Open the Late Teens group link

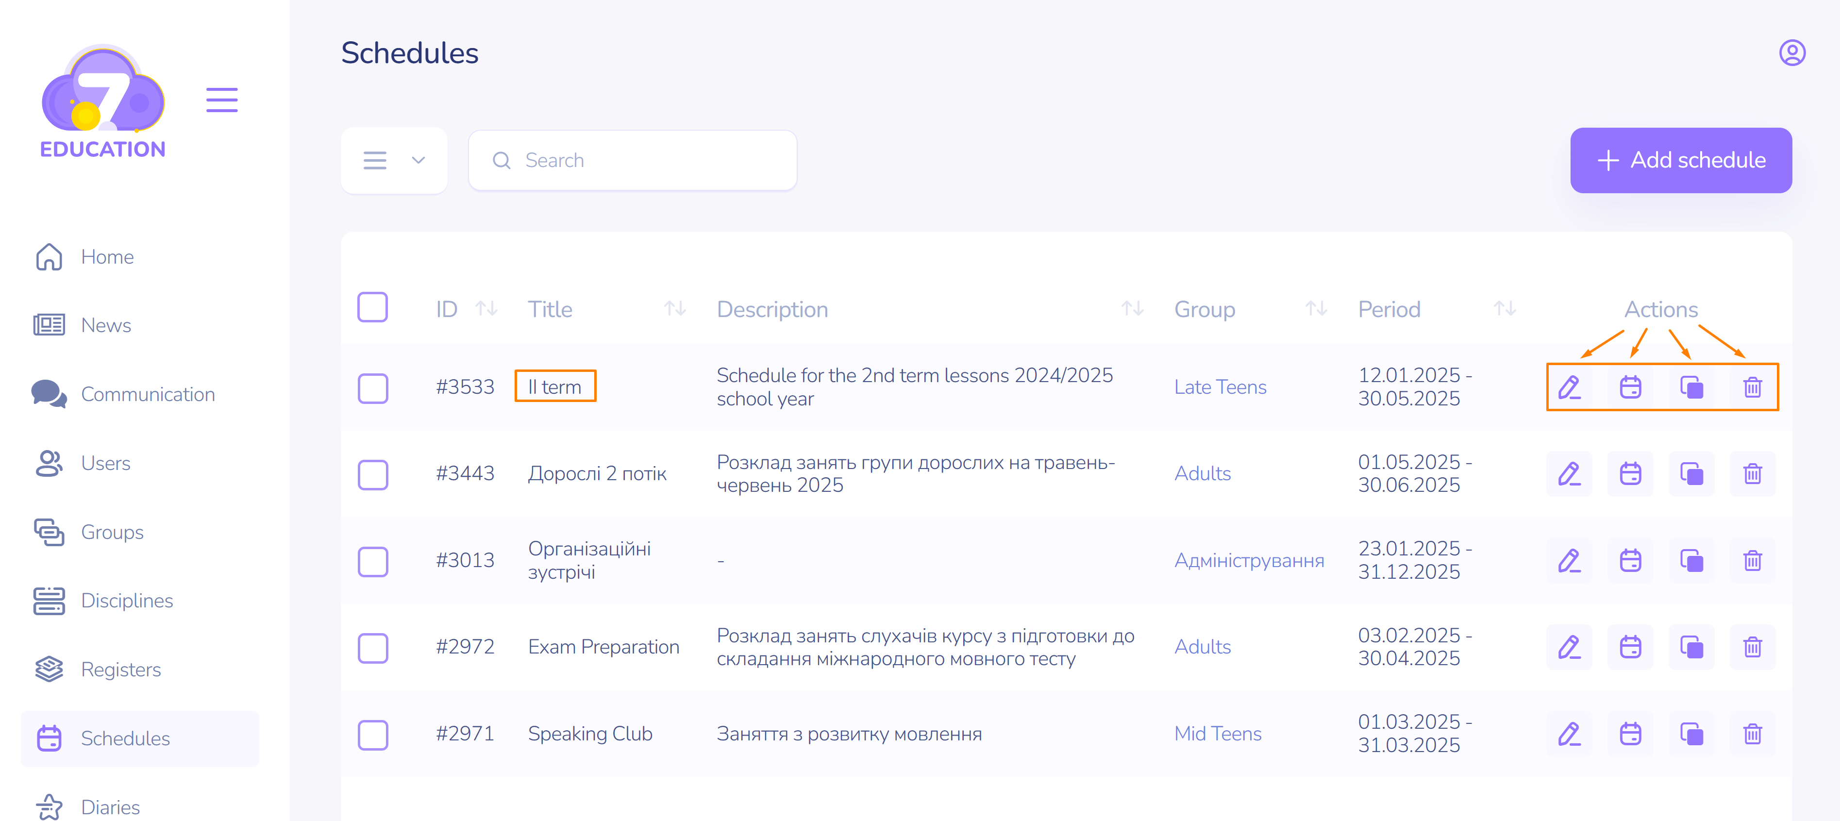click(x=1219, y=387)
